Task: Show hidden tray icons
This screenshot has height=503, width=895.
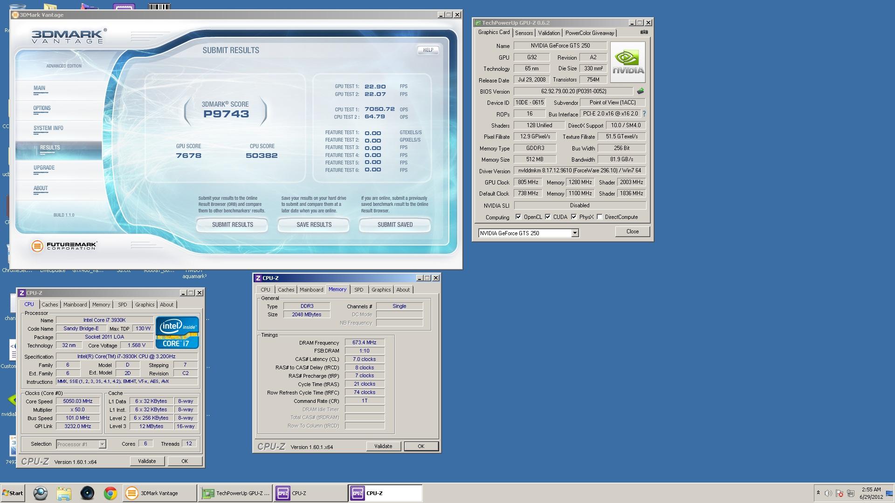Action: 818,493
